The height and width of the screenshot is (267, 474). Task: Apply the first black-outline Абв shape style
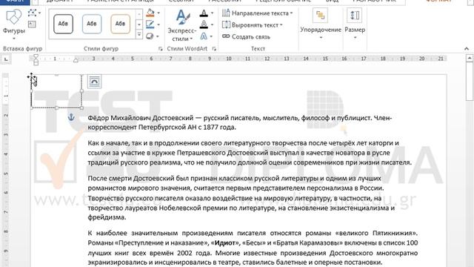[63, 24]
